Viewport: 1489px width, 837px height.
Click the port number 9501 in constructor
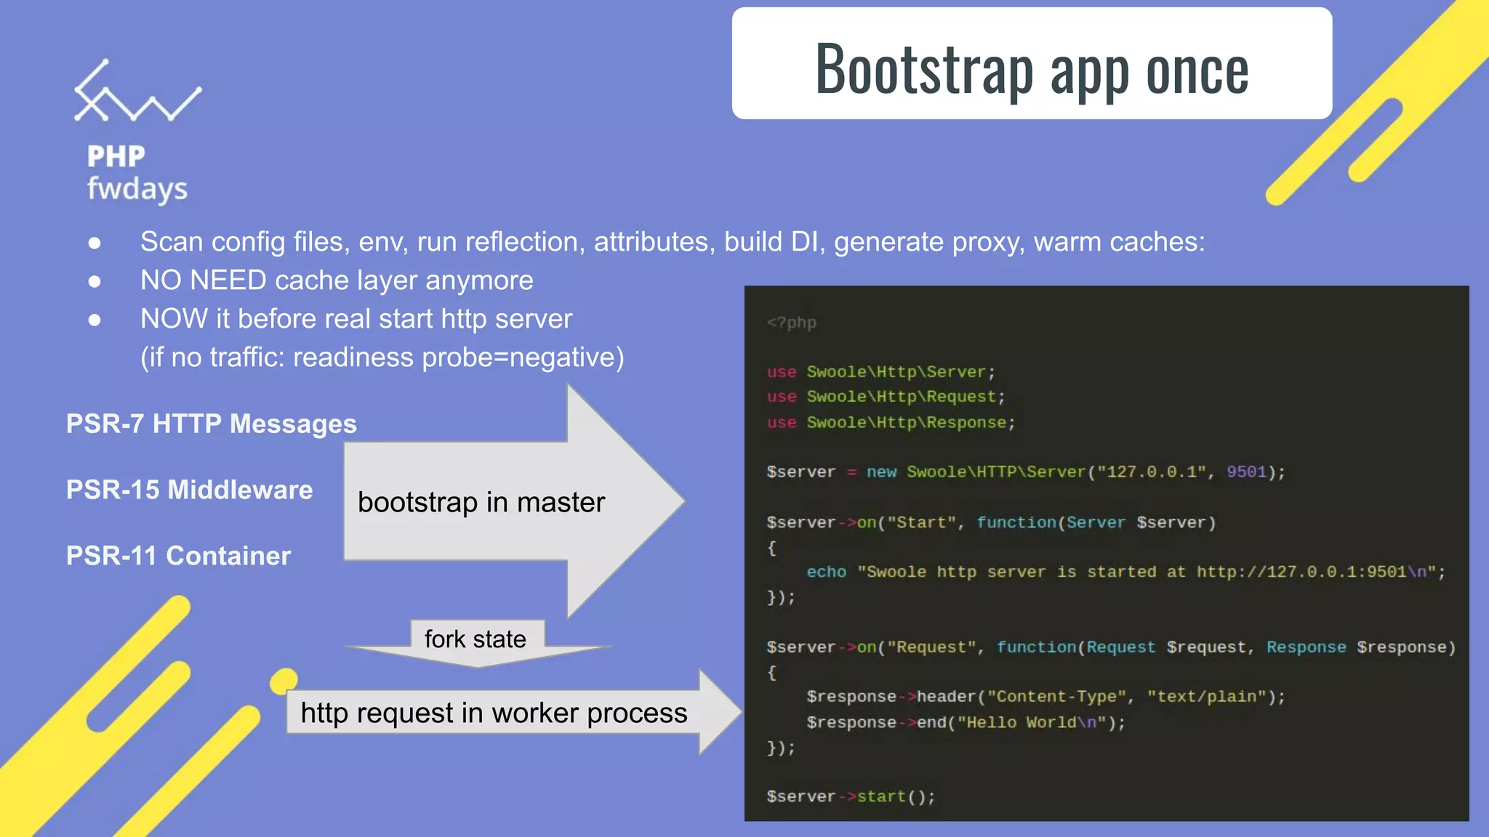pyautogui.click(x=1246, y=472)
